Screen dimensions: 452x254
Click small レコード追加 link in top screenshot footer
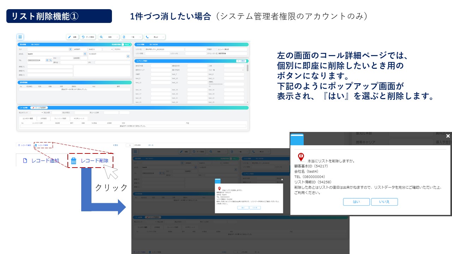click(x=25, y=145)
